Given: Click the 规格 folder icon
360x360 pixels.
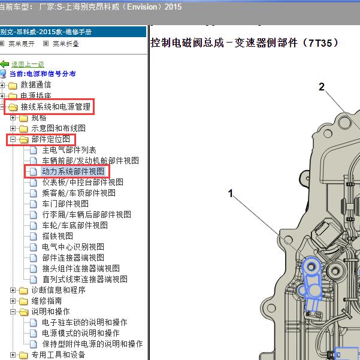Looking at the screenshot, I should pyautogui.click(x=23, y=118).
